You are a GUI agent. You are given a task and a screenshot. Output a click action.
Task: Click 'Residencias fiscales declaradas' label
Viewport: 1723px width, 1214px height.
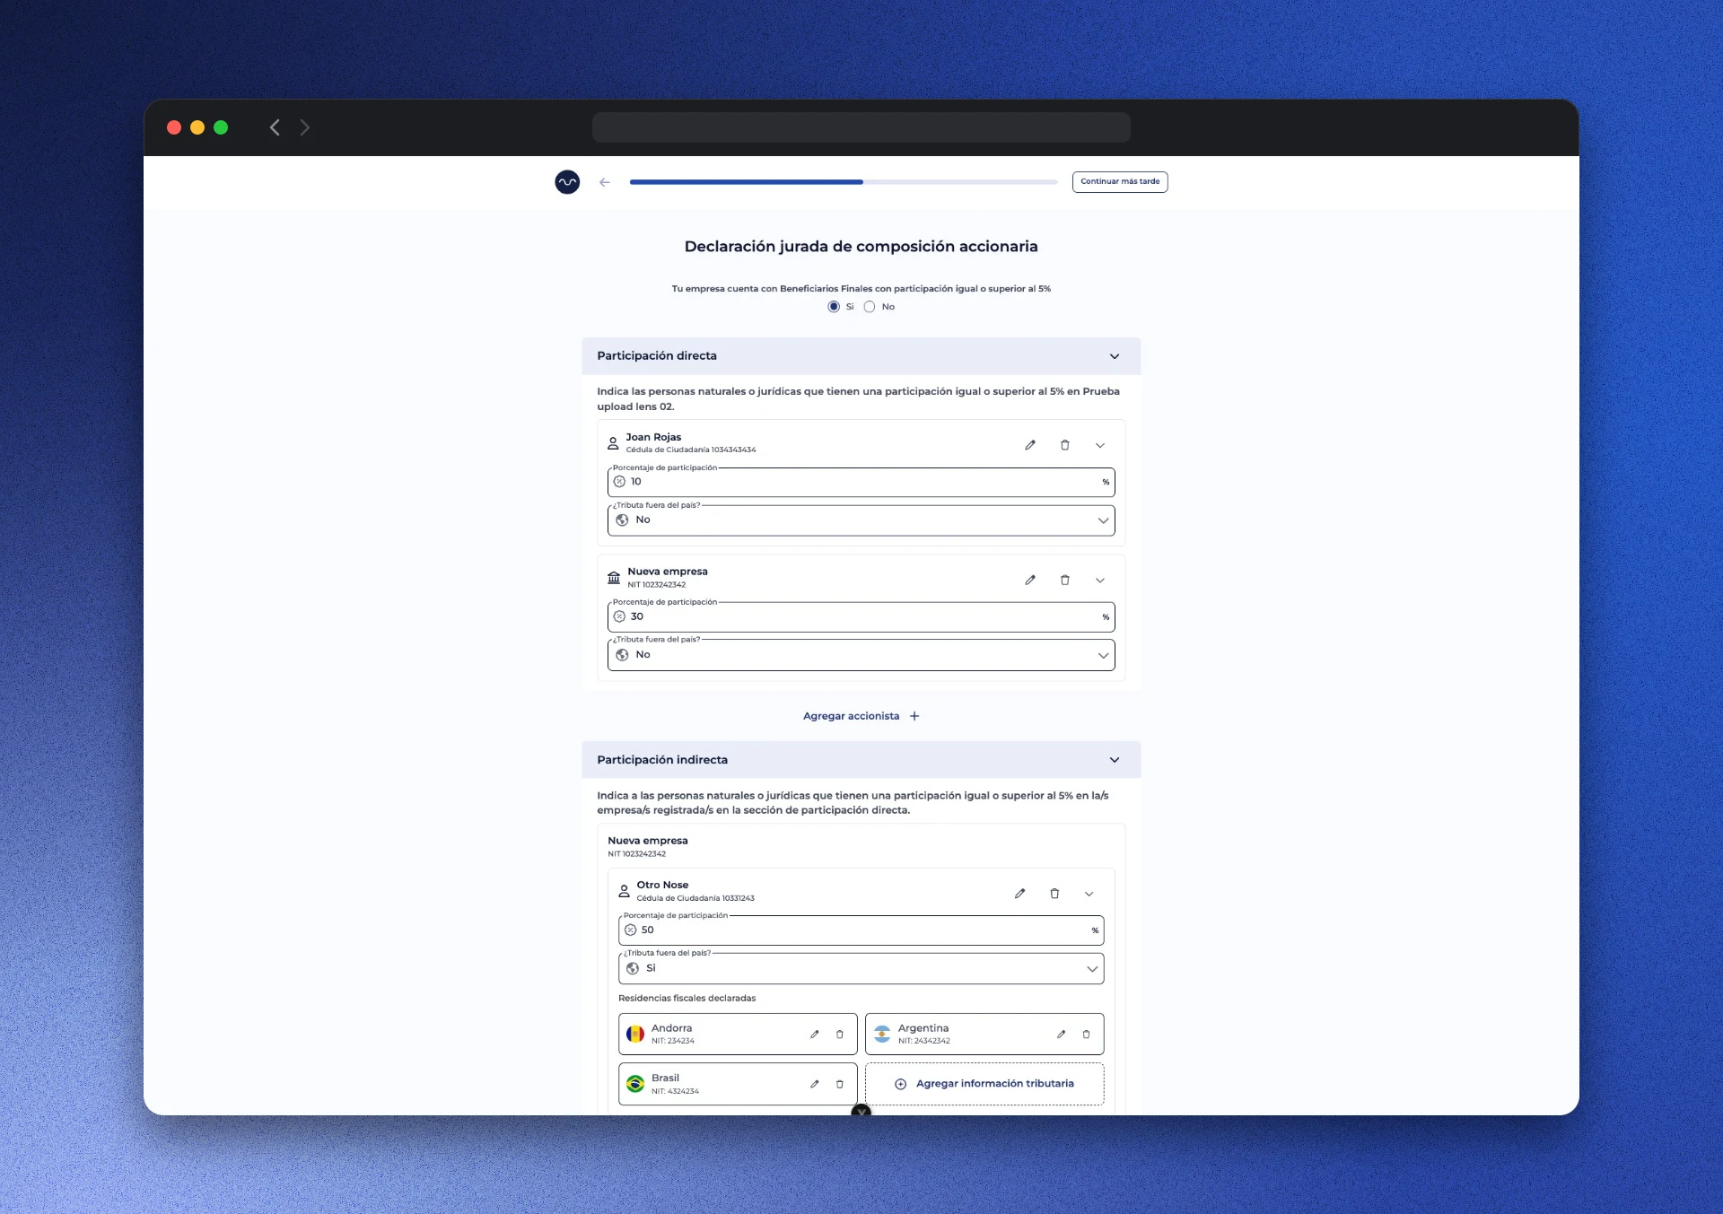[687, 999]
